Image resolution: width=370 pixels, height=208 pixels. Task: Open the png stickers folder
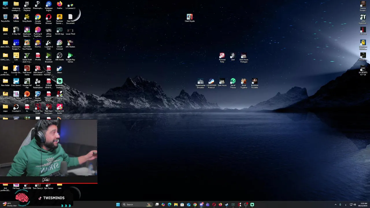[x=5, y=95]
